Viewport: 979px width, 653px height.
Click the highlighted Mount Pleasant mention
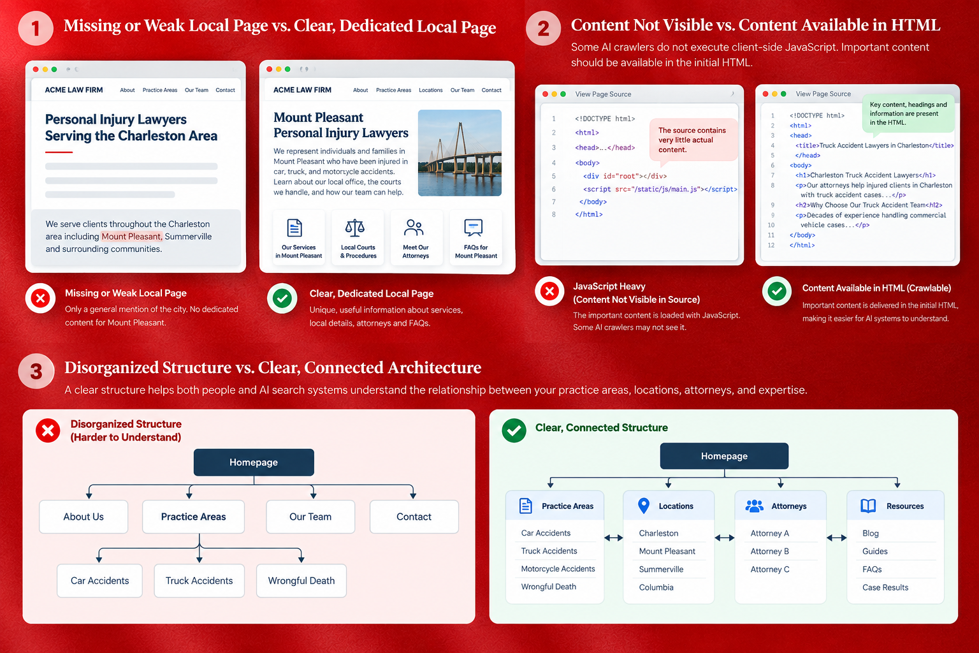(132, 237)
